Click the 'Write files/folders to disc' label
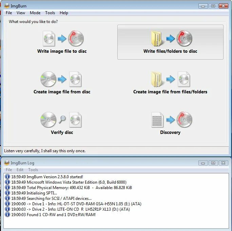 point(170,51)
